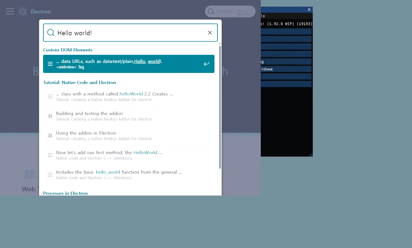Open 'Includes the basic hello_world function' result
This screenshot has width=412, height=248.
coord(129,175)
